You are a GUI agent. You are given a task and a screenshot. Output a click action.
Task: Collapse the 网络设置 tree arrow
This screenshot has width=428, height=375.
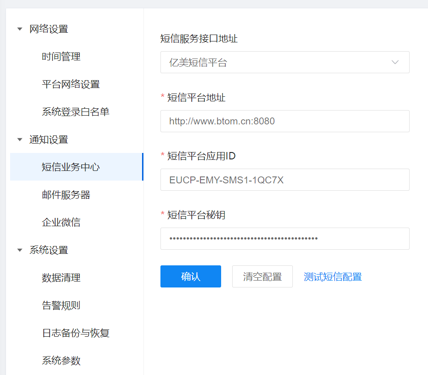point(19,29)
